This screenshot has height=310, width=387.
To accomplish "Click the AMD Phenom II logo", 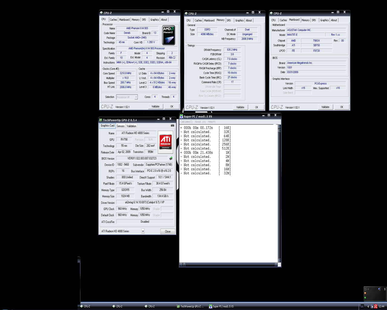I will point(168,35).
